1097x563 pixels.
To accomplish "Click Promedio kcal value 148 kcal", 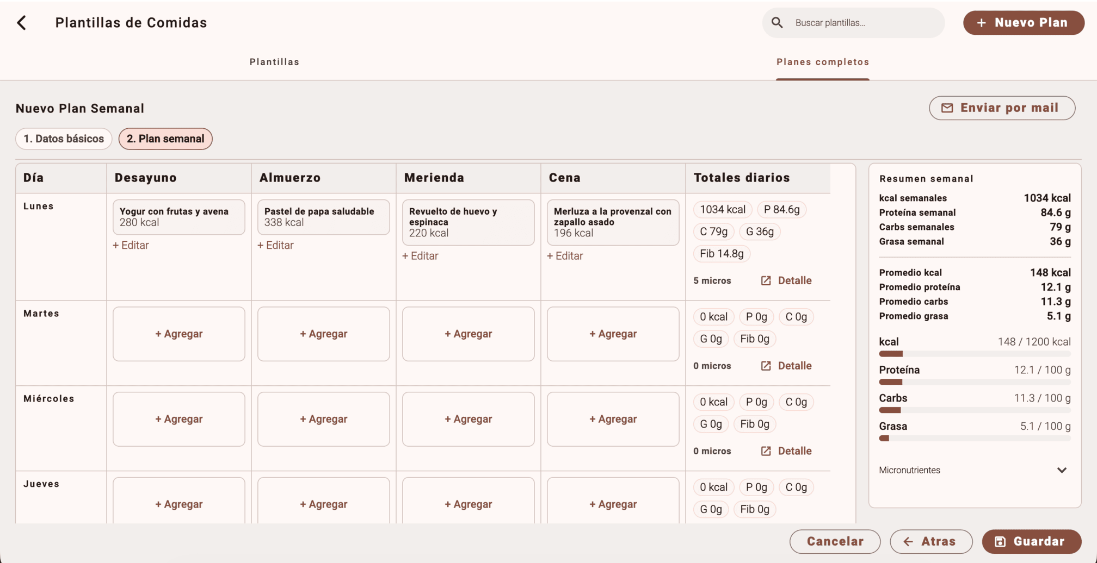I will (x=1050, y=273).
